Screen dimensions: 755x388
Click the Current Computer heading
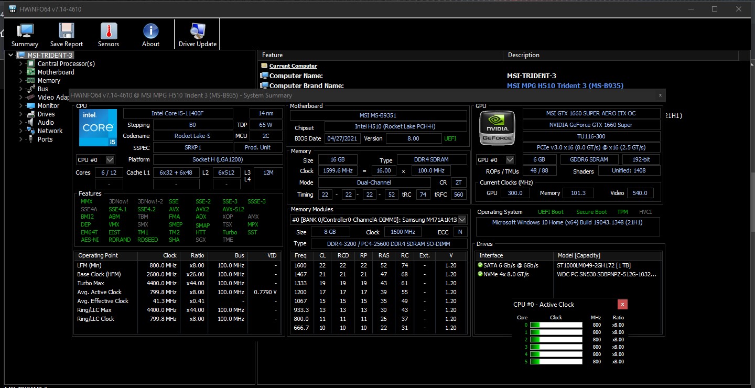click(293, 66)
